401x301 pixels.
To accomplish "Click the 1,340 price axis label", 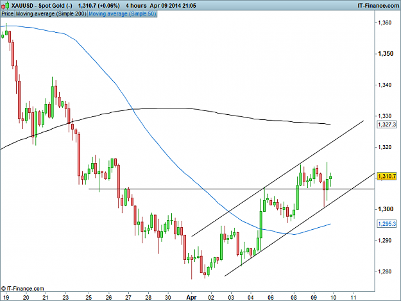I will point(385,85).
